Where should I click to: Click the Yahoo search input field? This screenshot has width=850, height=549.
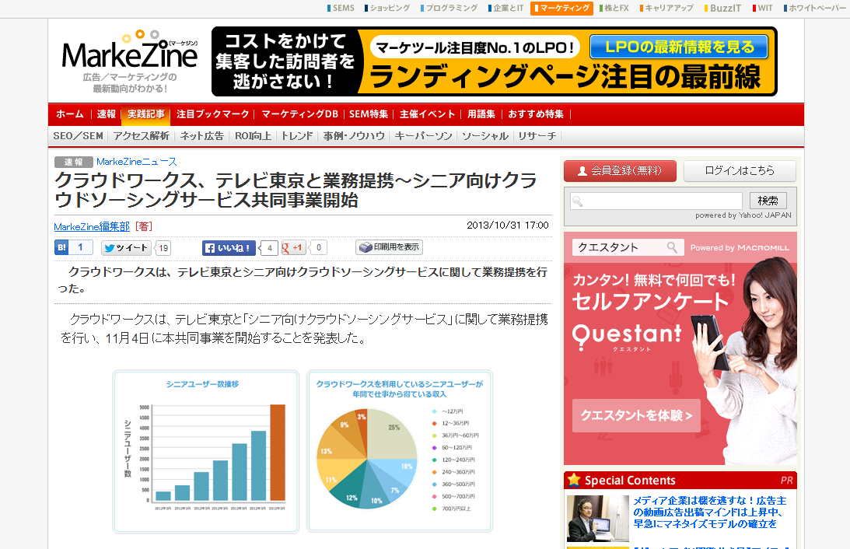click(x=656, y=201)
